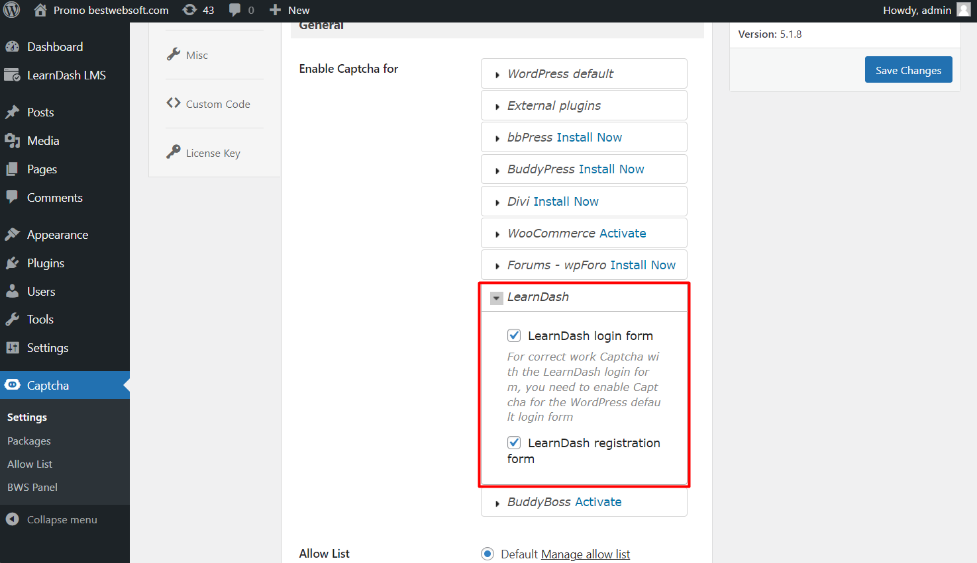The width and height of the screenshot is (977, 563).
Task: Expand the BuddyBoss section arrow
Action: point(497,503)
